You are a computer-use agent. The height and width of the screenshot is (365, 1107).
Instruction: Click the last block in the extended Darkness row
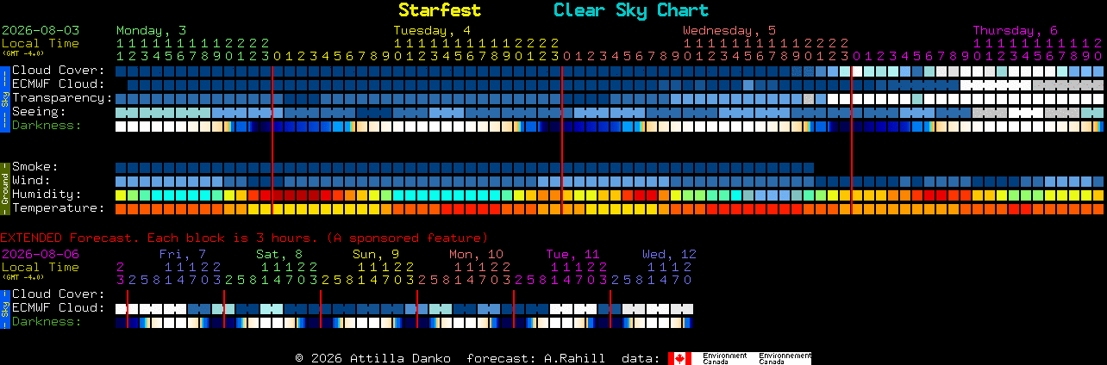[688, 322]
